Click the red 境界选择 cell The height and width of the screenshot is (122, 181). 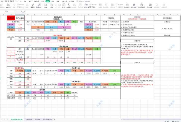coord(11,18)
